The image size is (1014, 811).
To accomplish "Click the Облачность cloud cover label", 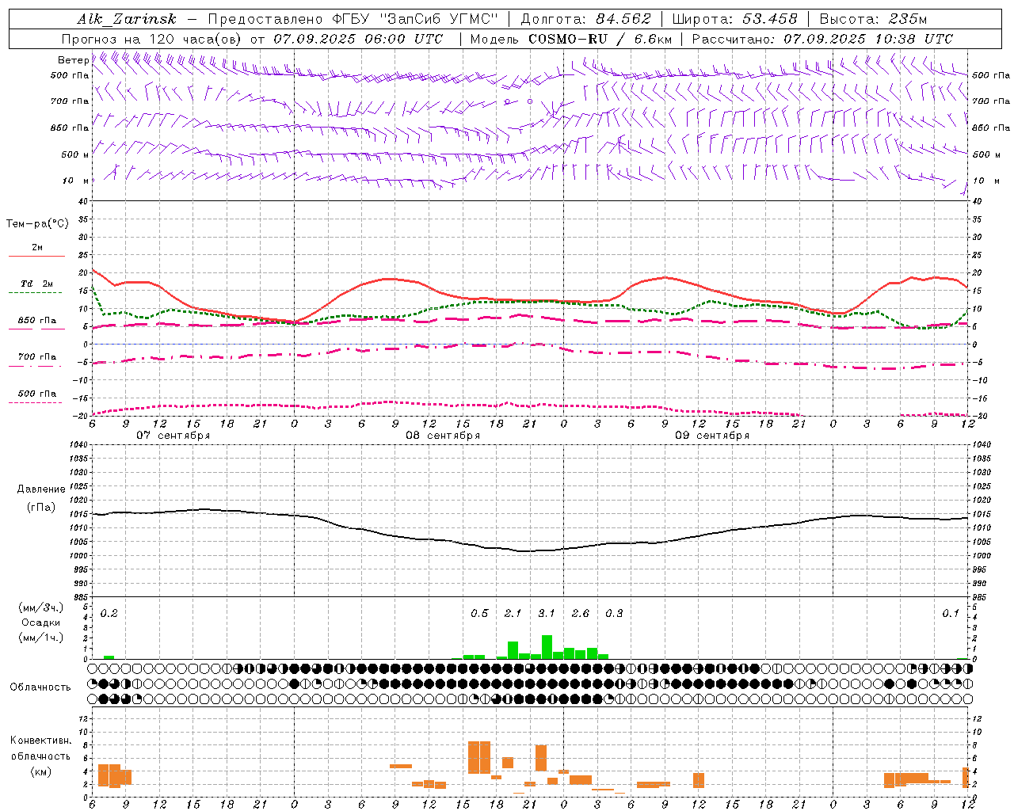I will click(40, 687).
